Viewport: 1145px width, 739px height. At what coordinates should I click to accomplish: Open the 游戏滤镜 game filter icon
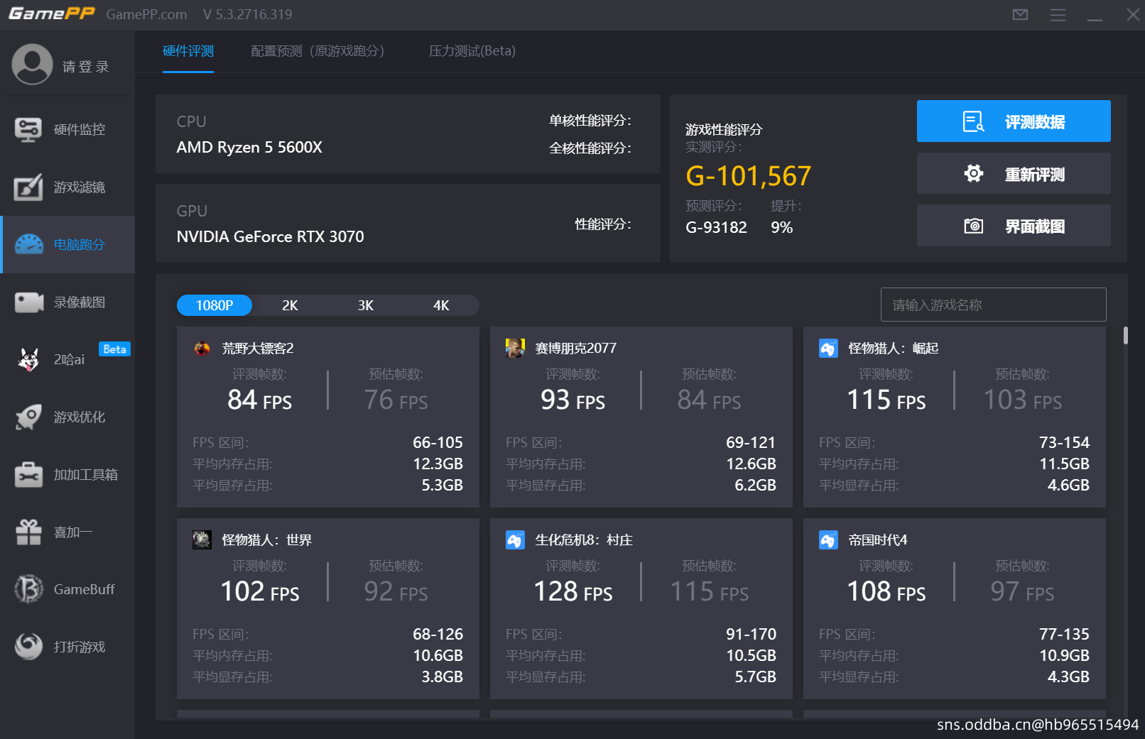(28, 187)
